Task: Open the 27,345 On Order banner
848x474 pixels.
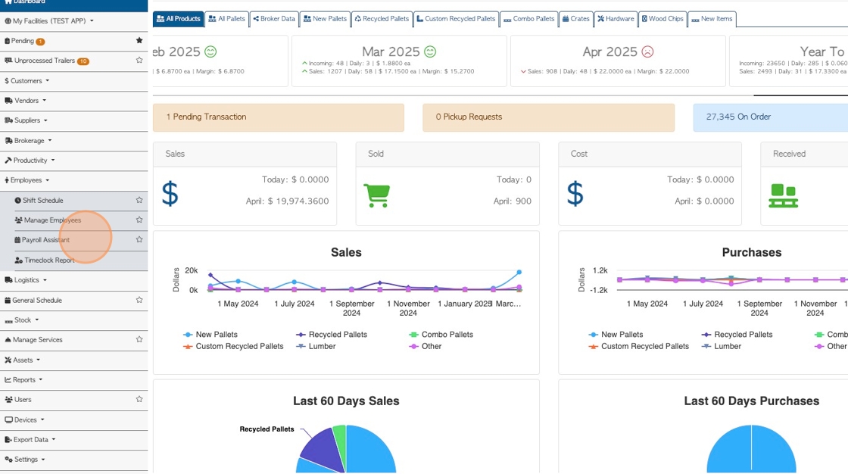Action: (x=771, y=117)
